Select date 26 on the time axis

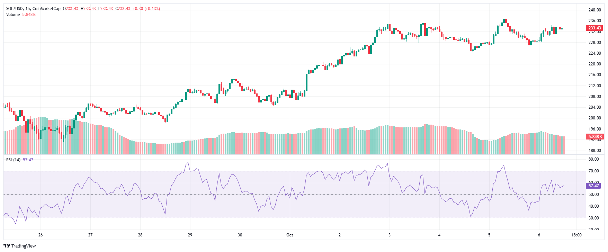click(41, 235)
